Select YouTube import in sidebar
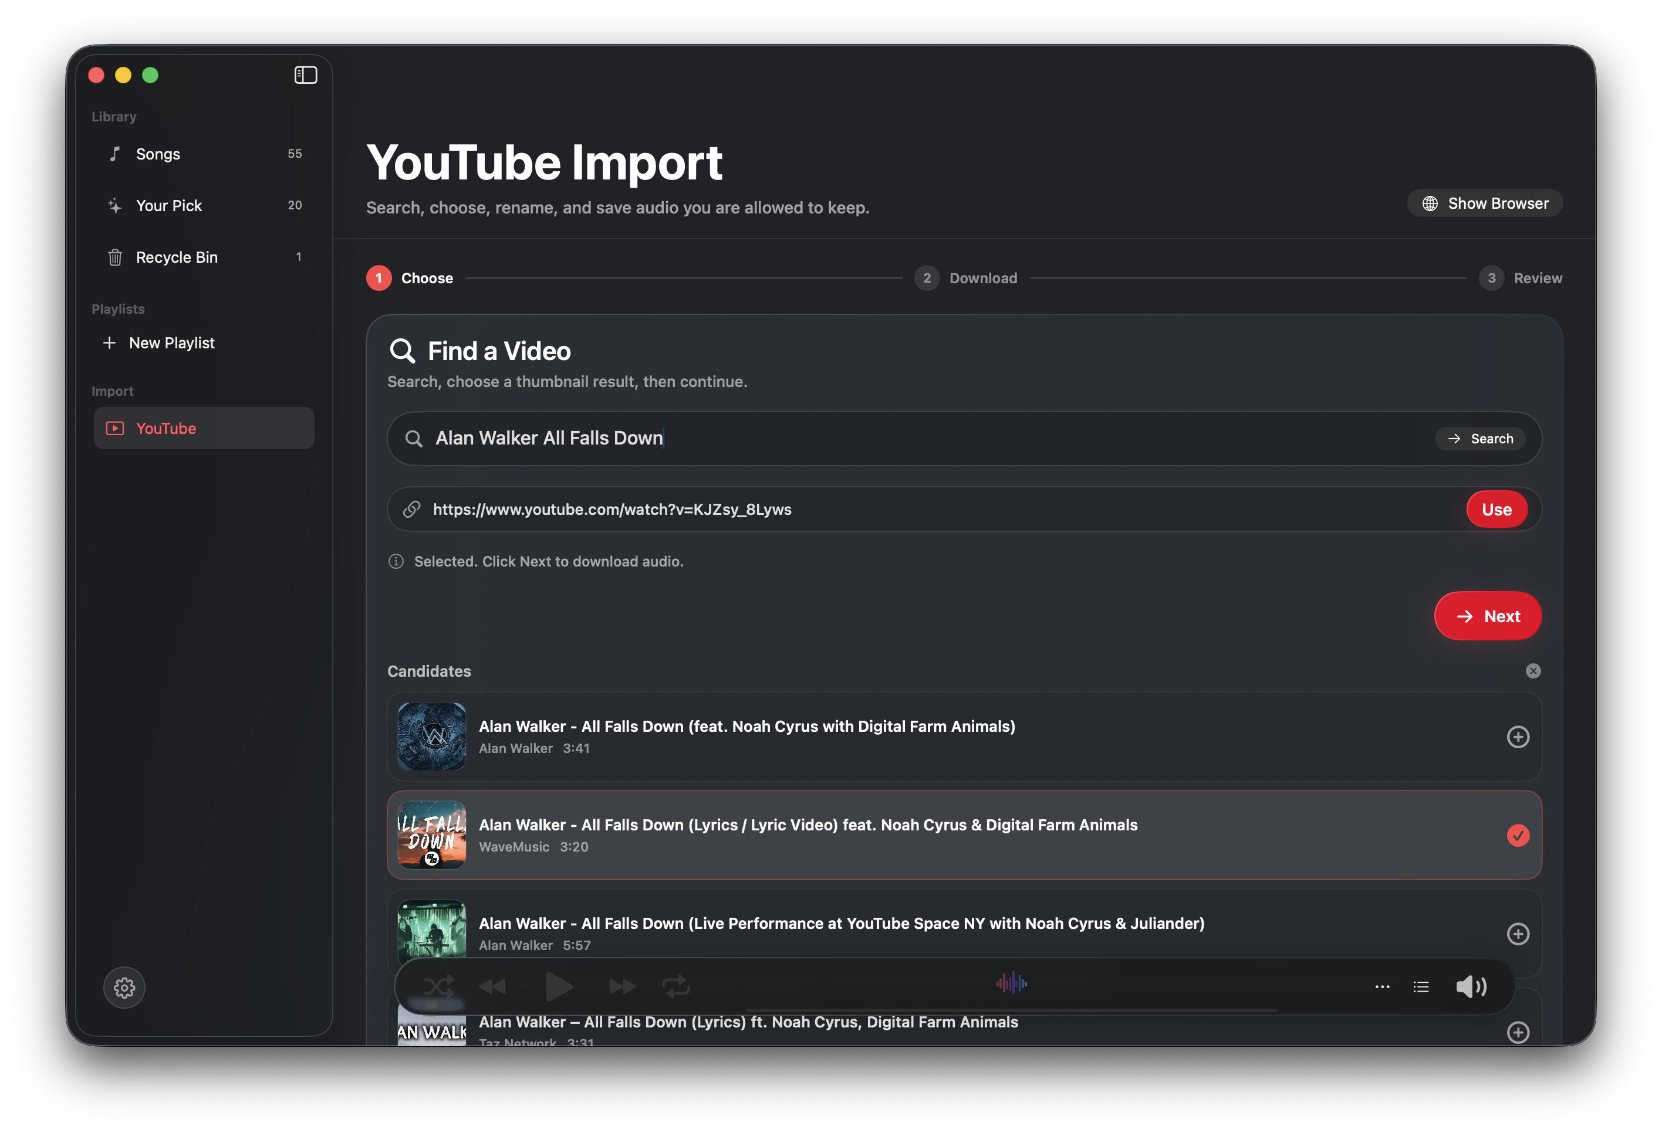 [x=204, y=428]
